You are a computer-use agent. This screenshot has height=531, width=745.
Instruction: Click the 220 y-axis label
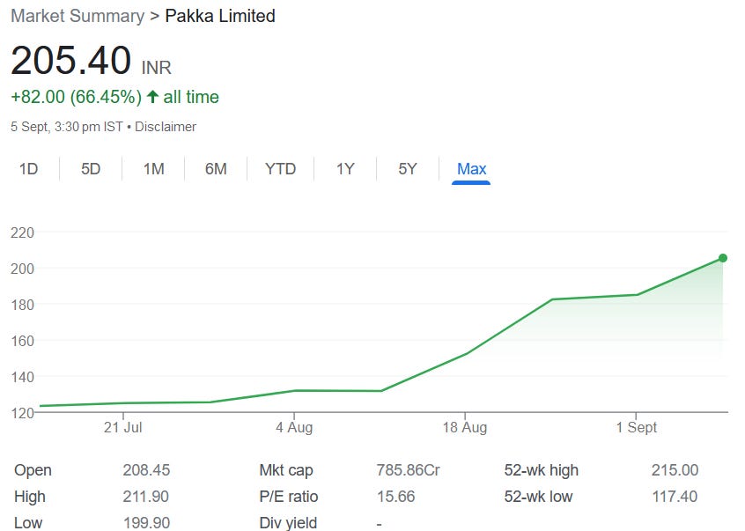point(22,232)
